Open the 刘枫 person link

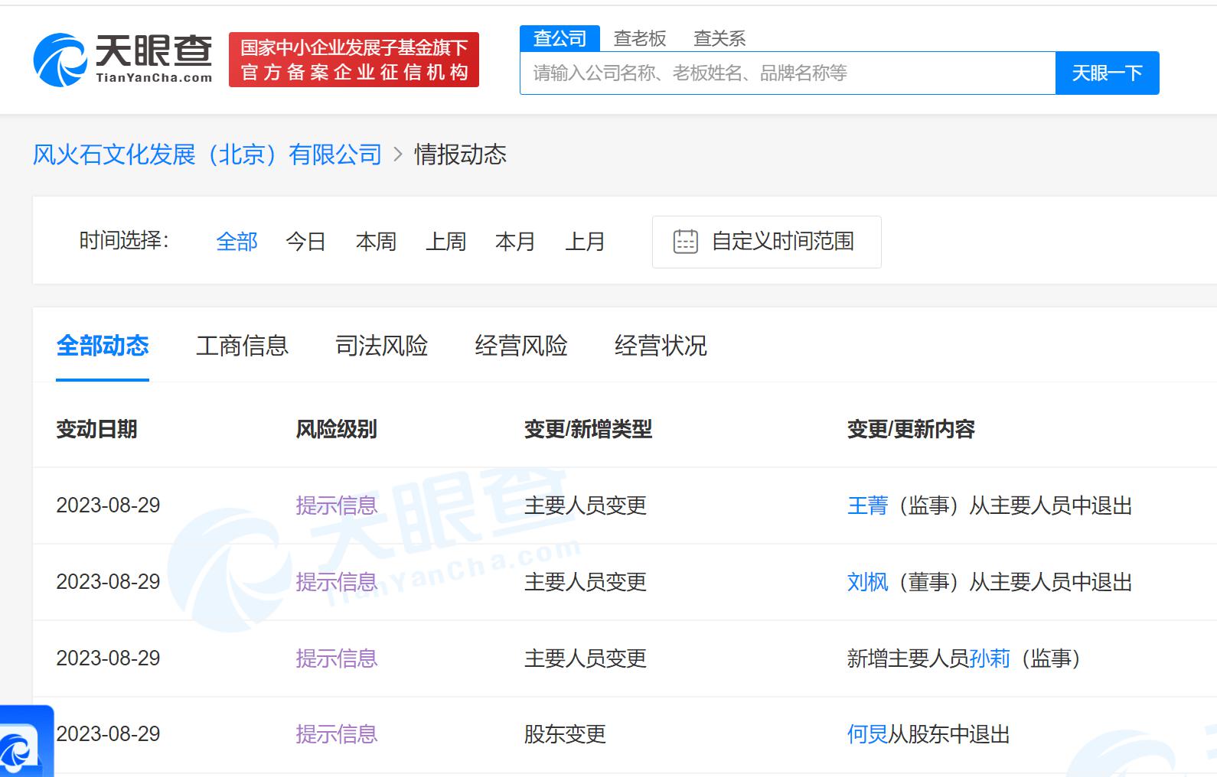(x=867, y=582)
